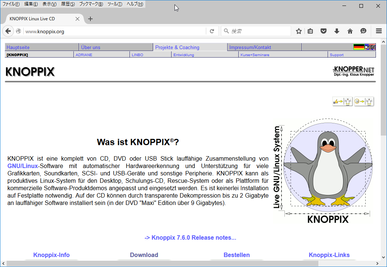Click the vertical scrollbar up arrow

383,42
